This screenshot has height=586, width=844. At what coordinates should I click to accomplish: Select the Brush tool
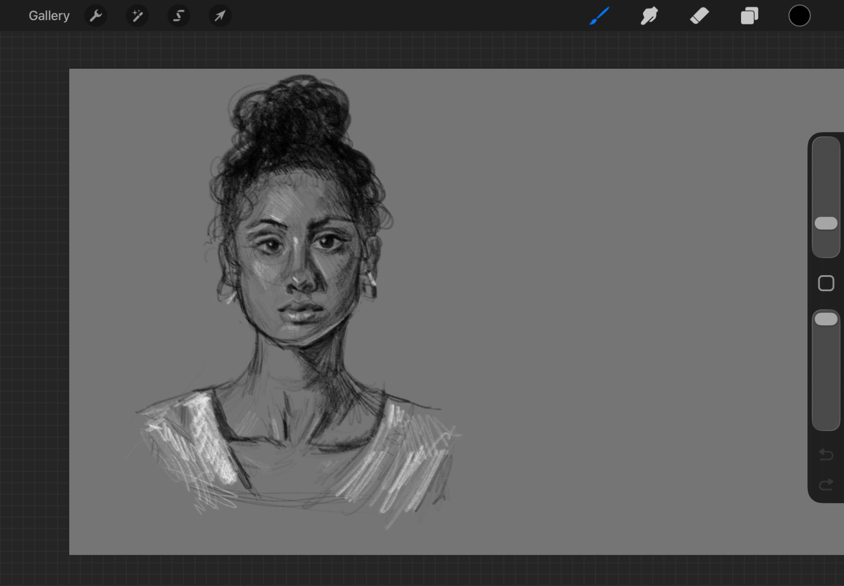point(599,16)
